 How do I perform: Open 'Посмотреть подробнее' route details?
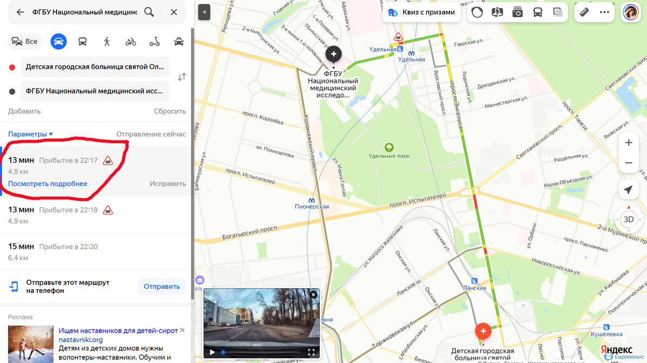point(47,184)
